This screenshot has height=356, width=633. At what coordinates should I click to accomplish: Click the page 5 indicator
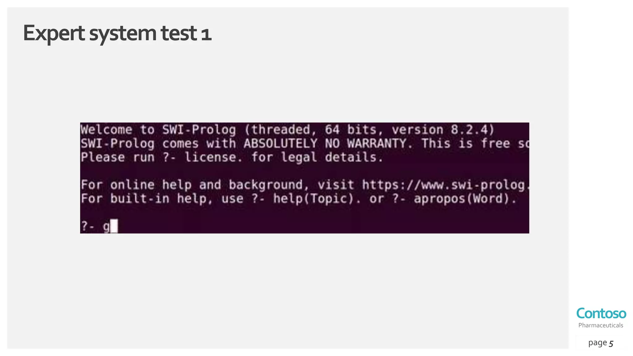601,343
